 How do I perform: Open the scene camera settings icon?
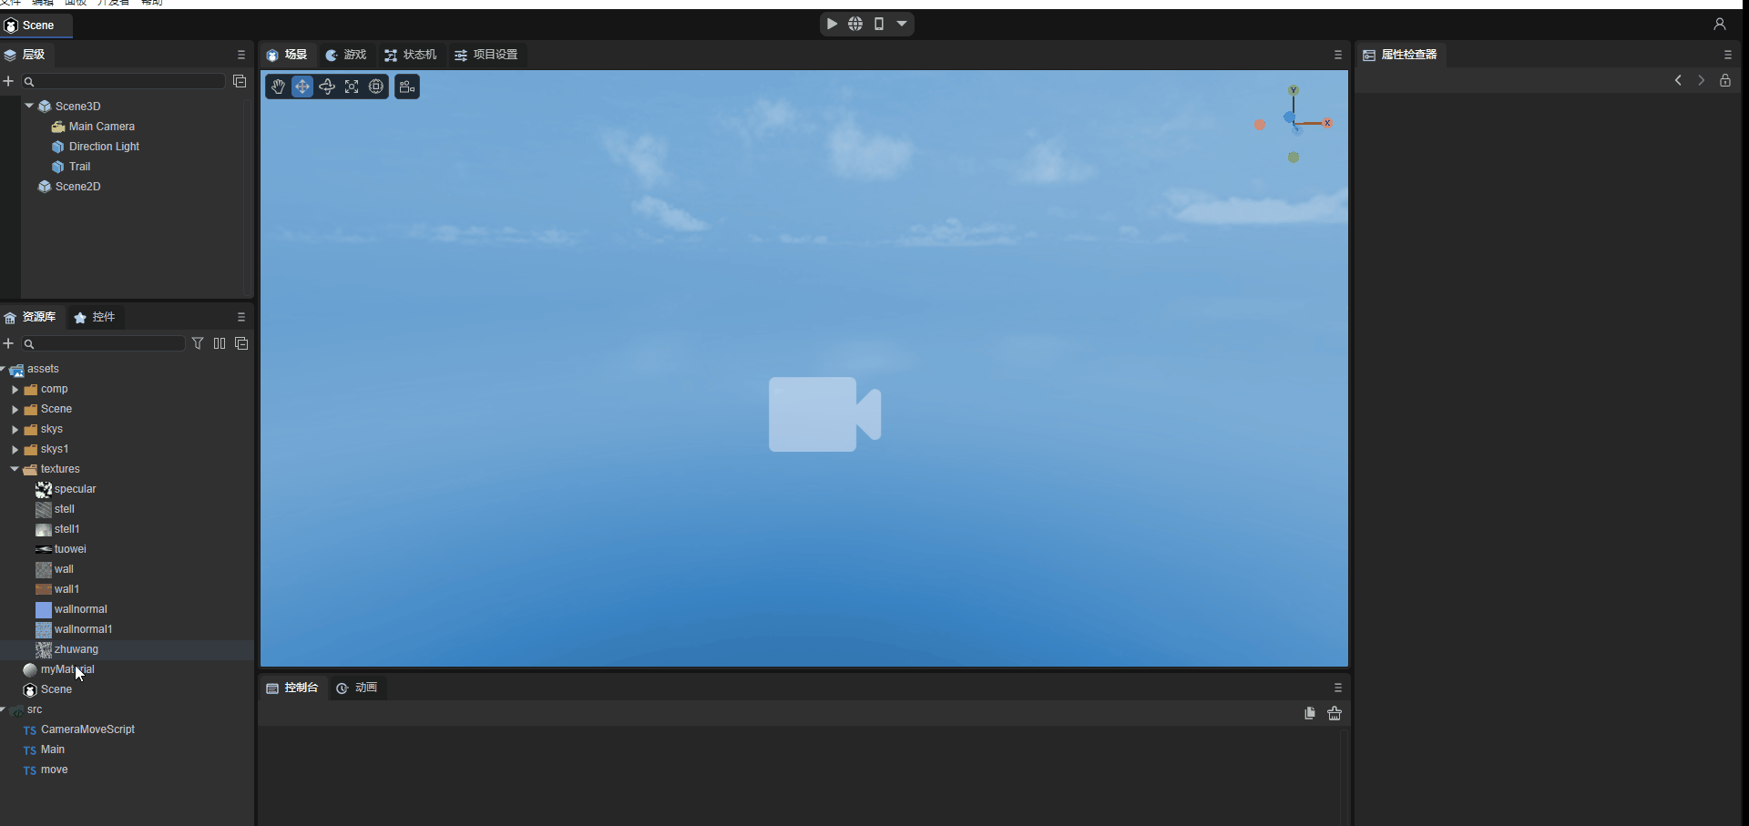click(x=407, y=87)
